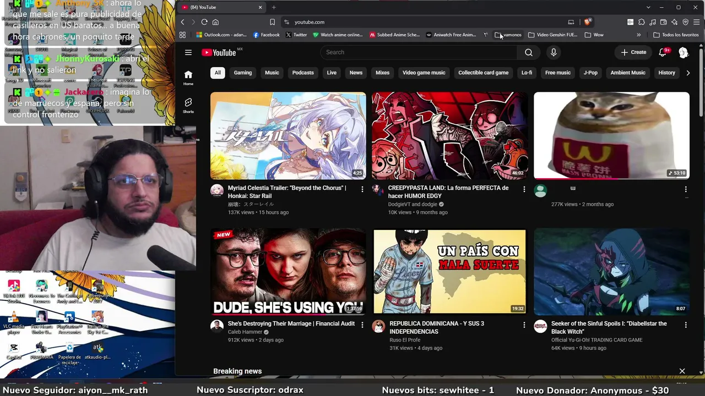This screenshot has width=705, height=396.
Task: Open options menu for REPUBLICA DOMINICANA video
Action: [x=524, y=325]
